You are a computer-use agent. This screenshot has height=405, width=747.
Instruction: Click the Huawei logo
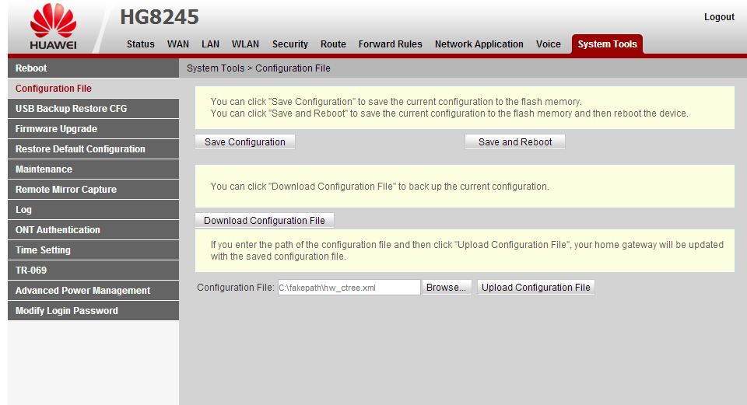53,26
